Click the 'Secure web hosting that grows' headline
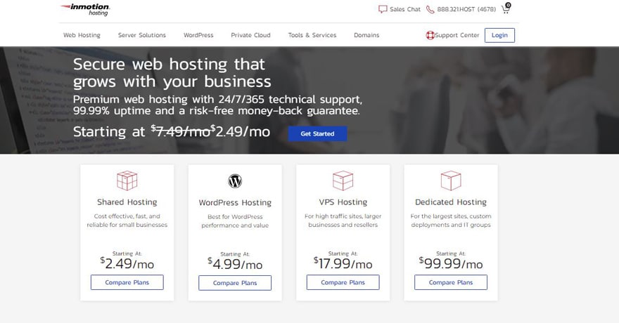 172,73
